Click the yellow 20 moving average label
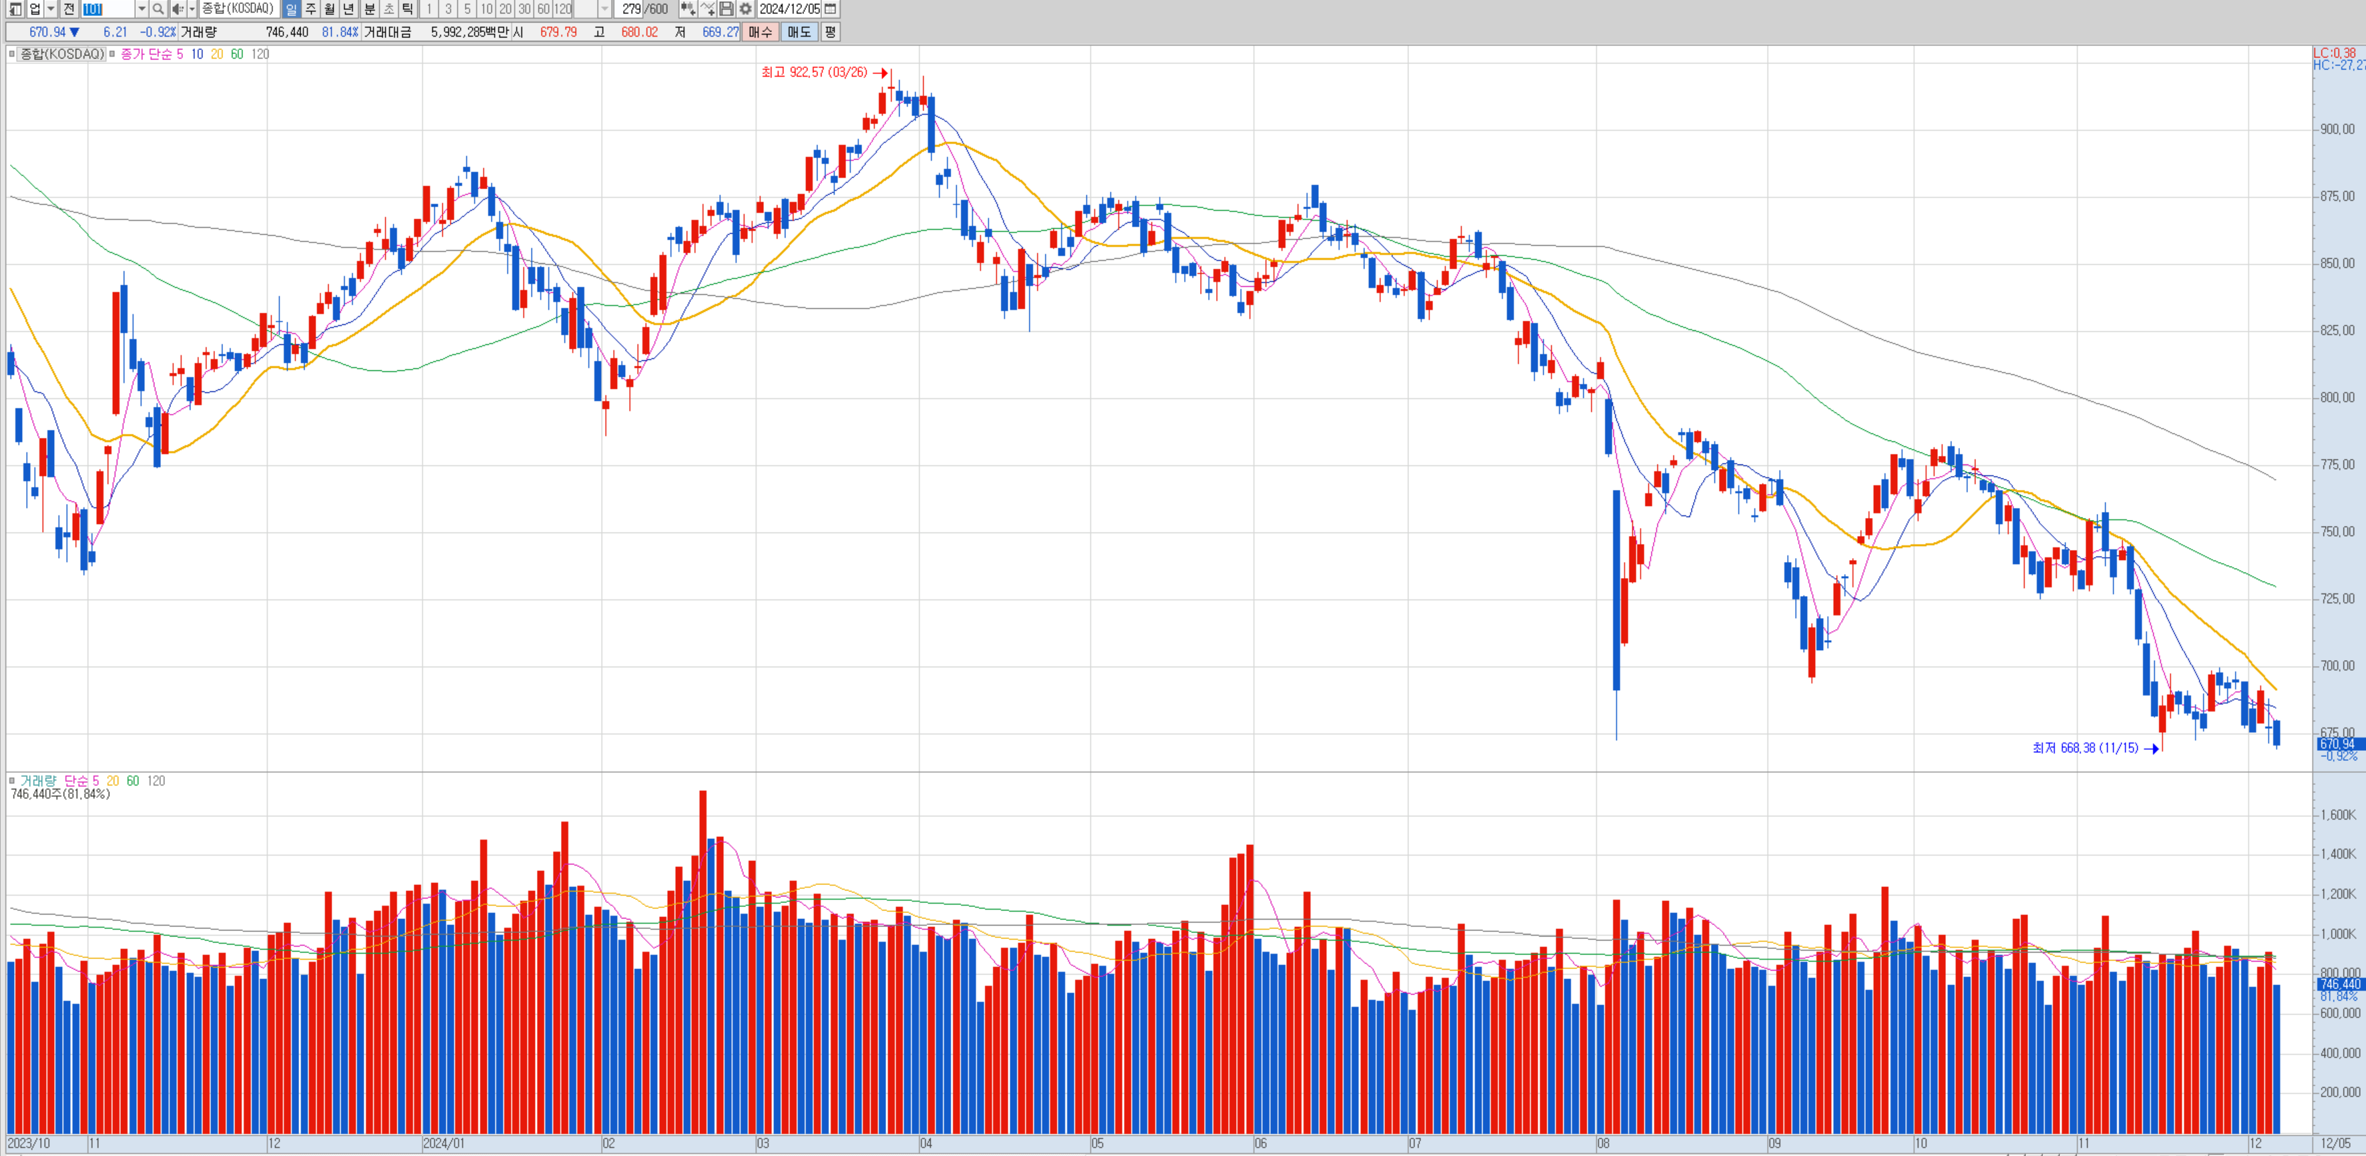The height and width of the screenshot is (1156, 2366). 217,54
